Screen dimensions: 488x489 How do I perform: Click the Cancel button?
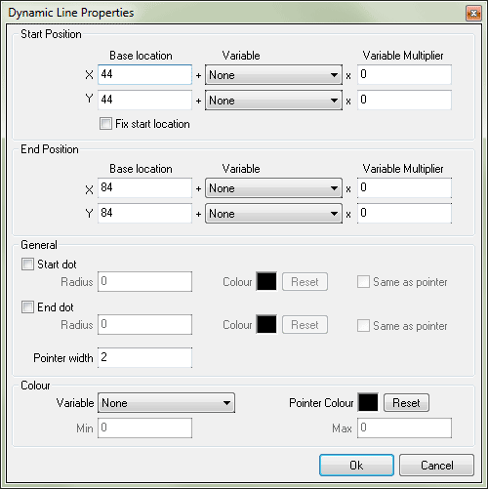coord(436,466)
